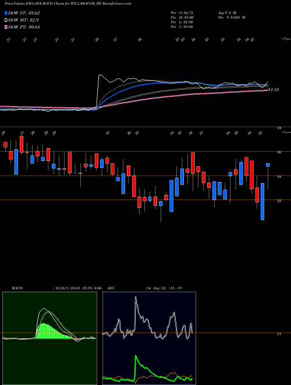Click the chart title mentioning WILLAMAGOR_BE
This screenshot has height=385, width=291.
tap(68, 3)
